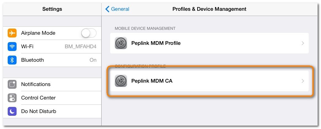
Task: Open Bluetooth settings showing On
Action: 52,60
